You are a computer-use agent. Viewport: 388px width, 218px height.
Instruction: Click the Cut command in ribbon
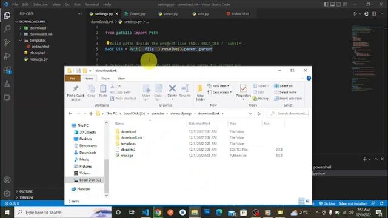116,86
